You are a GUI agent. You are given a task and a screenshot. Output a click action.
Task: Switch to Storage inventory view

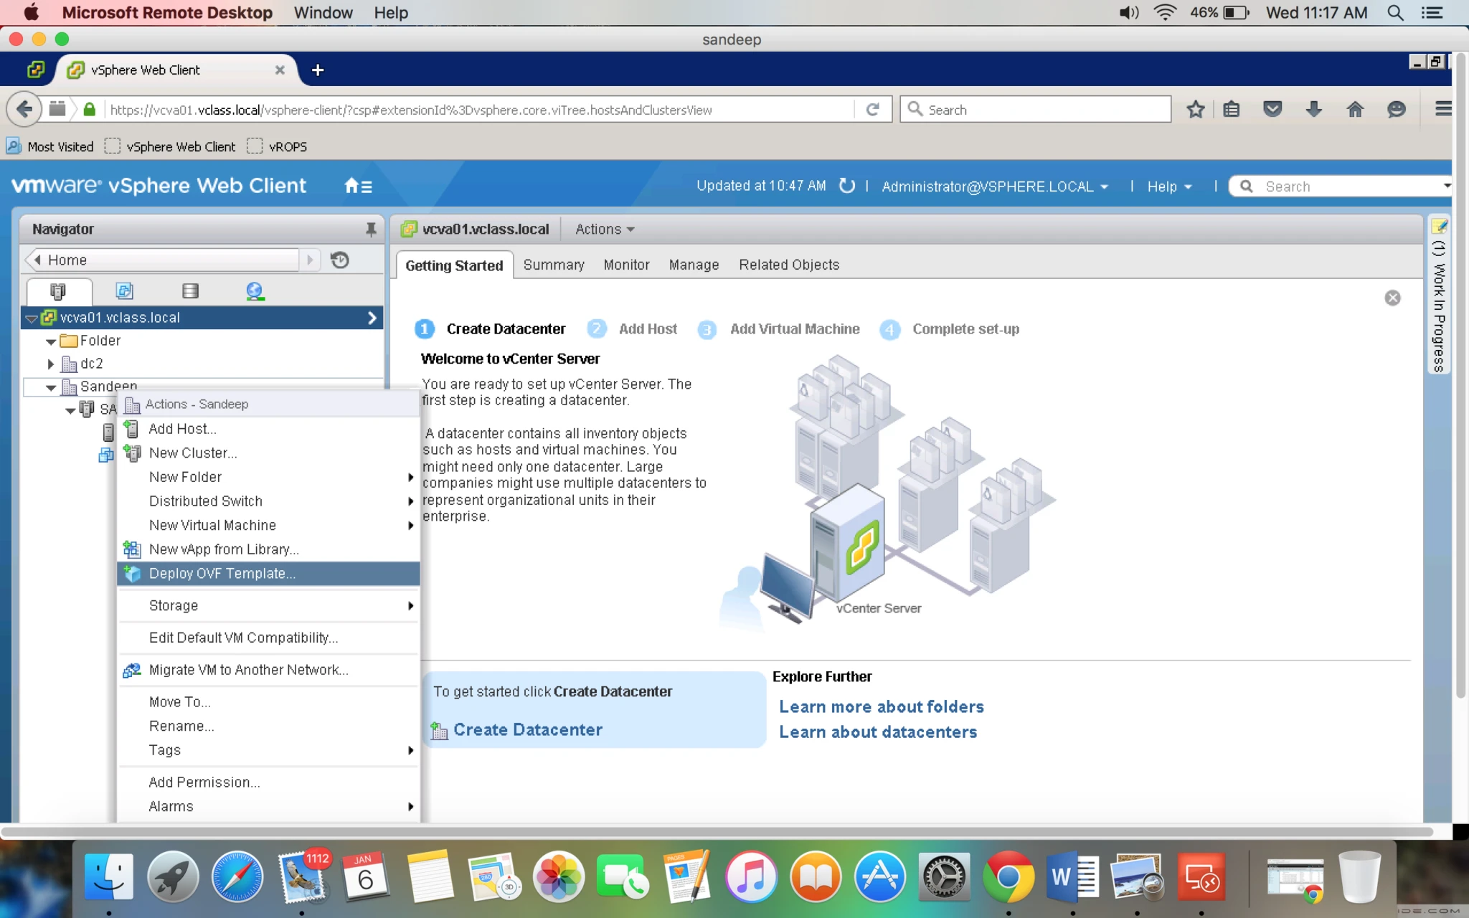[x=190, y=291]
